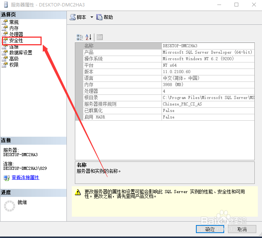Sort properties alphabetically
The width and height of the screenshot is (262, 238).
89,37
